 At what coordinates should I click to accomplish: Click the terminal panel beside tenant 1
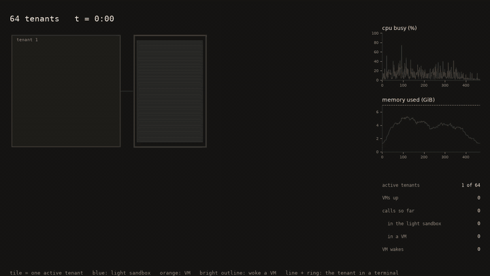(x=170, y=91)
